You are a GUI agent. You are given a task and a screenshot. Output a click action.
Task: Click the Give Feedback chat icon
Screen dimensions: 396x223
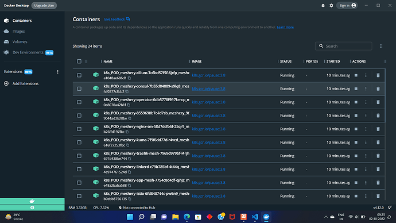128,19
